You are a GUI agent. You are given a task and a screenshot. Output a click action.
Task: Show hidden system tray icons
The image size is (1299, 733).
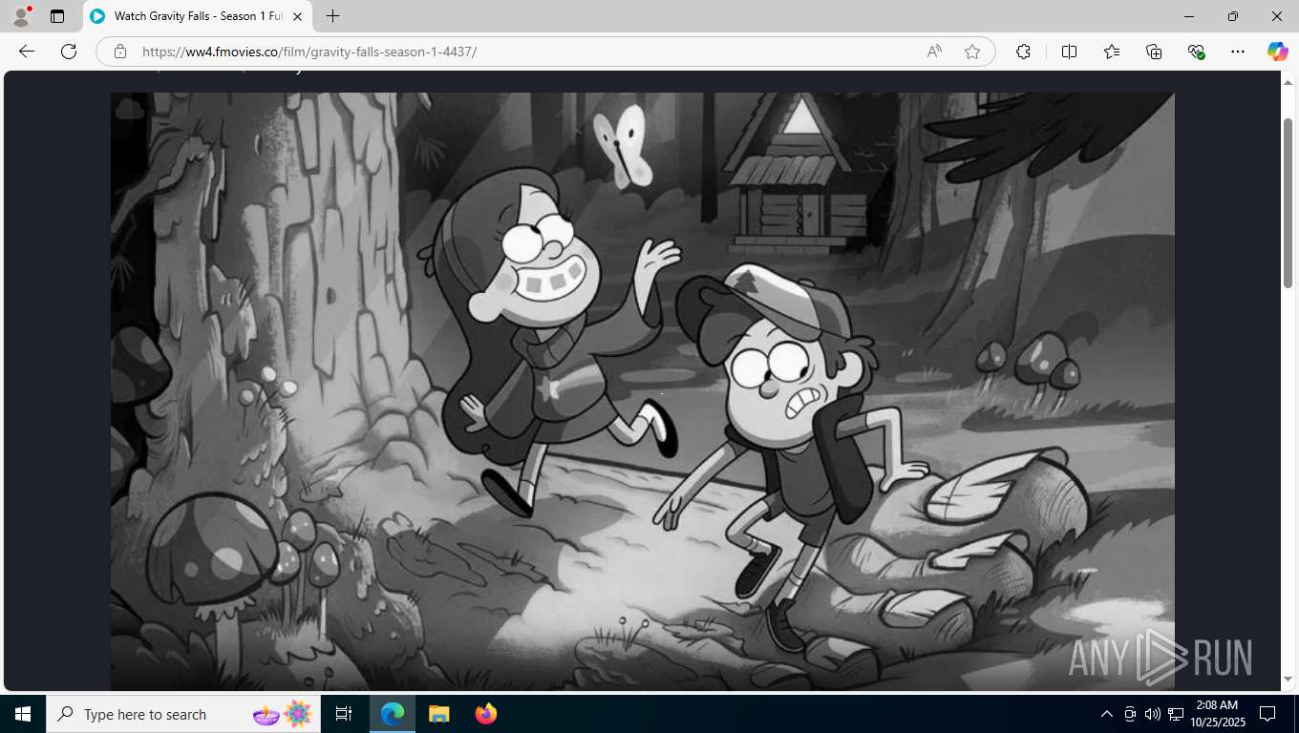1107,714
